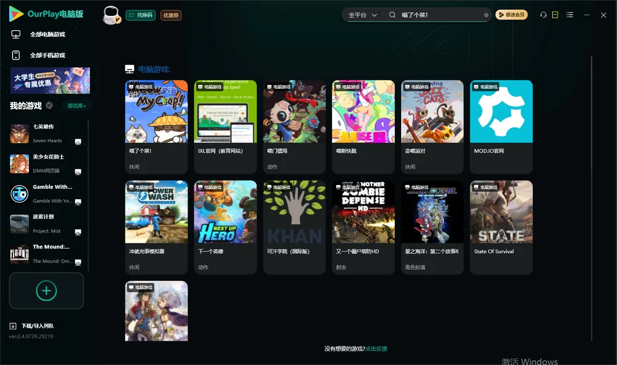Click the 极速会员 VIP button
617x365 pixels.
511,15
